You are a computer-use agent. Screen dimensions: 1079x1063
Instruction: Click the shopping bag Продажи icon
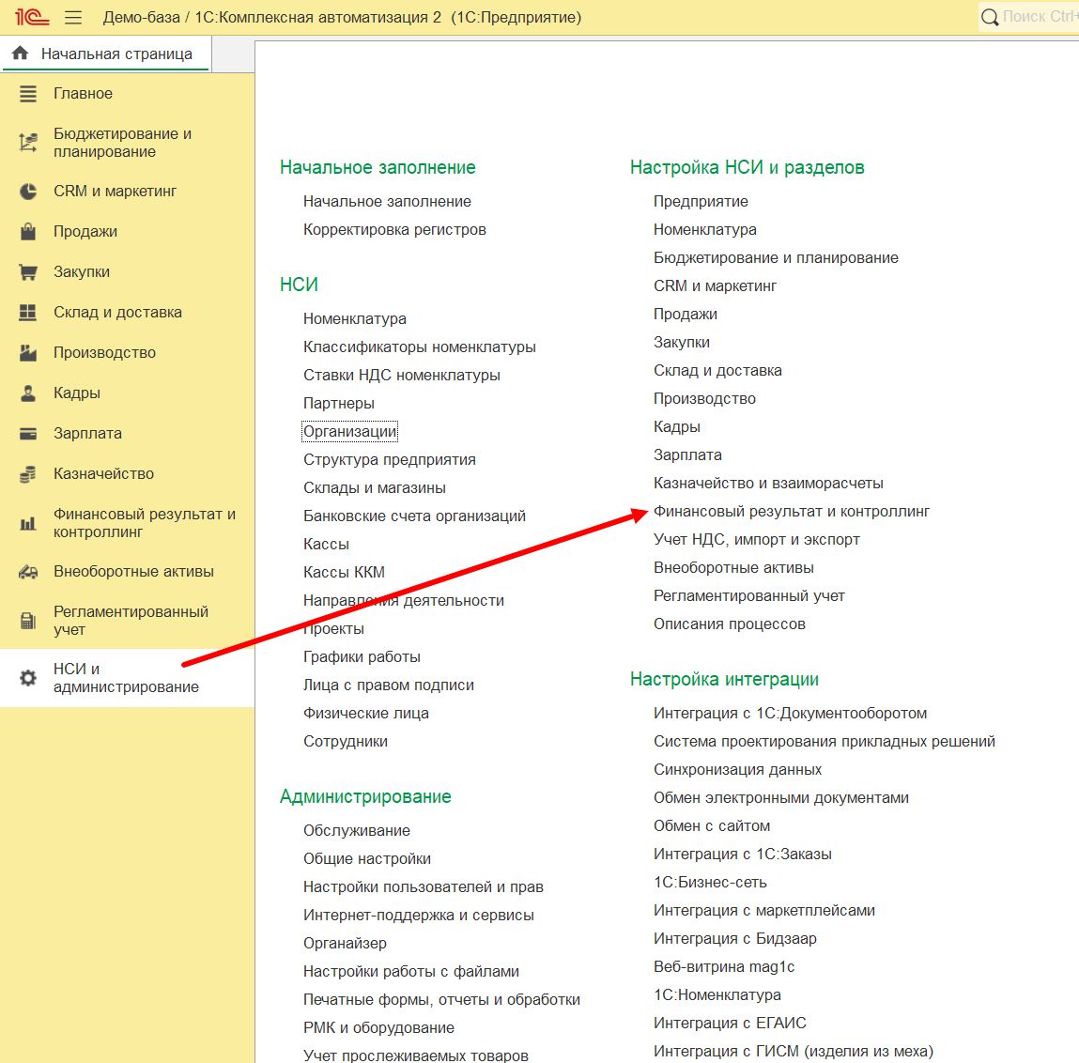(x=28, y=232)
